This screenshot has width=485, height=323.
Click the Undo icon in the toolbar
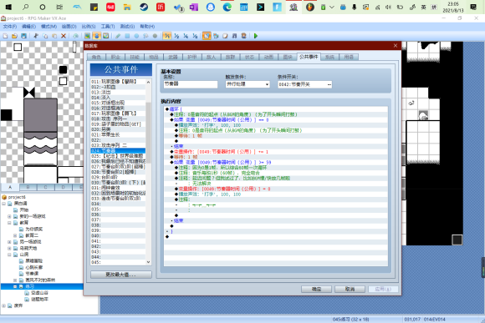(x=75, y=36)
